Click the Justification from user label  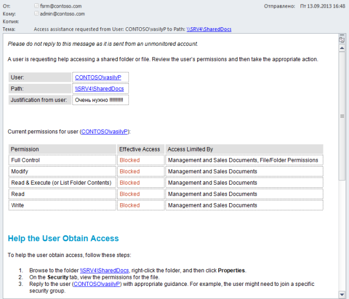point(39,100)
